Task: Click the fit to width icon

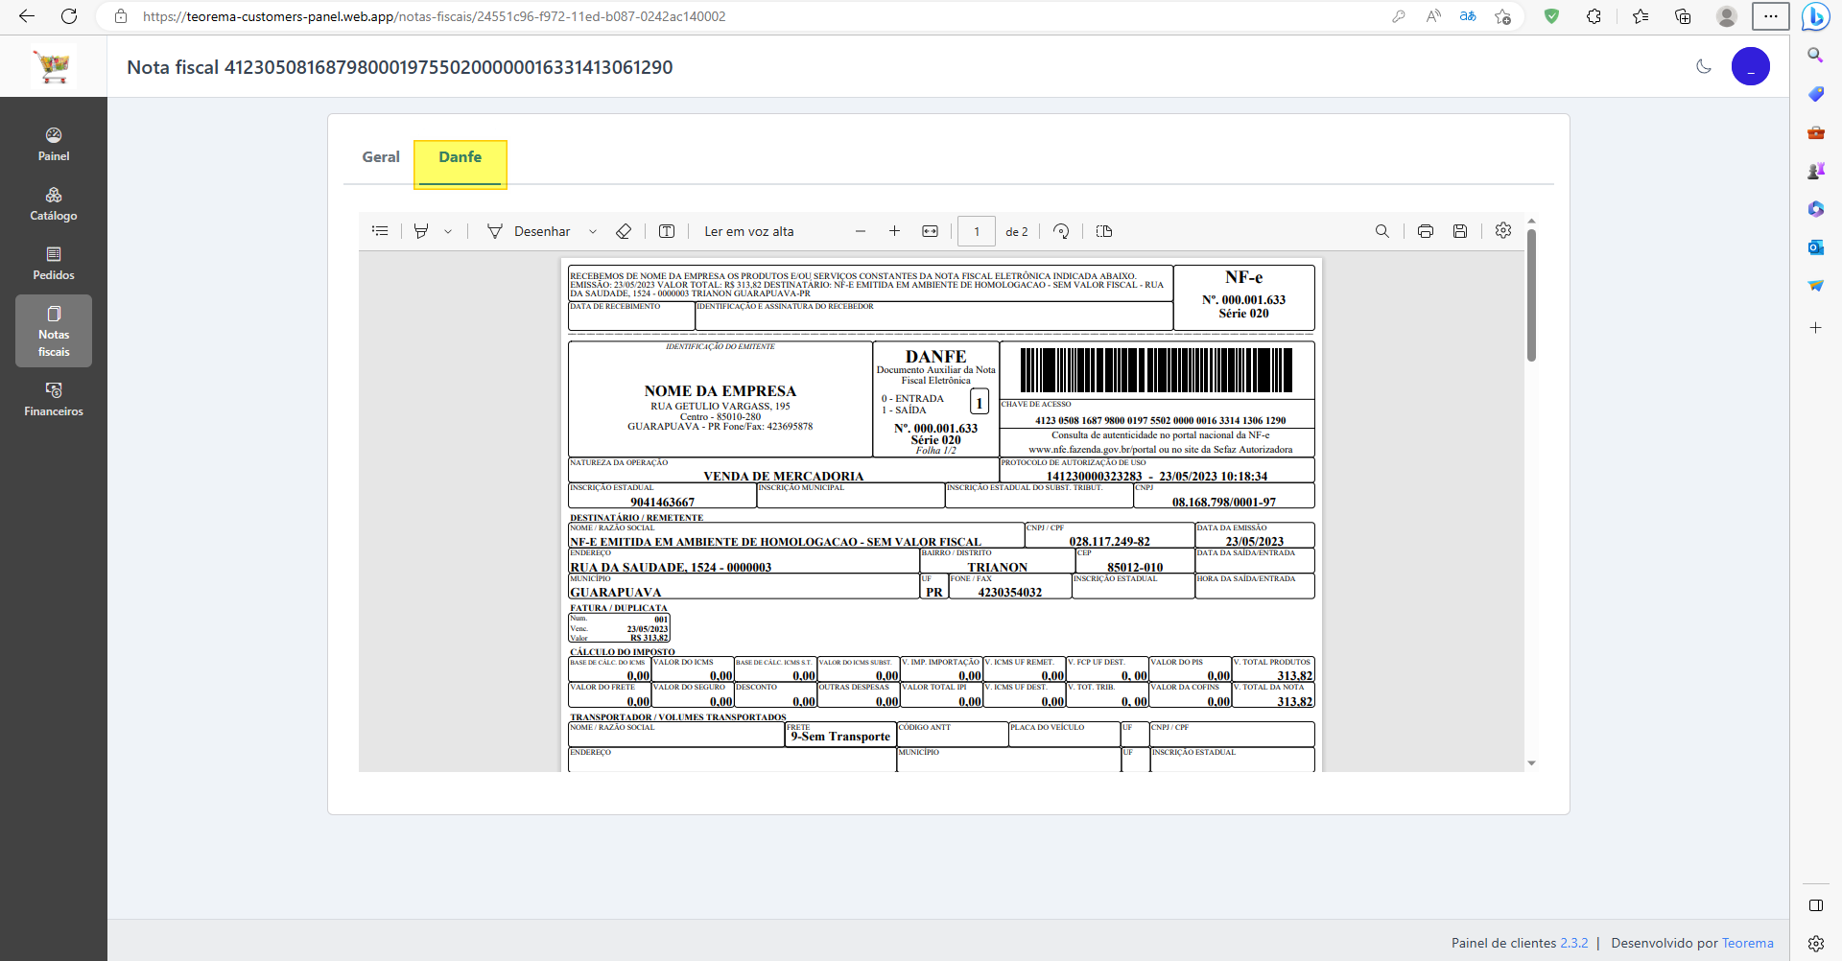Action: click(x=930, y=231)
